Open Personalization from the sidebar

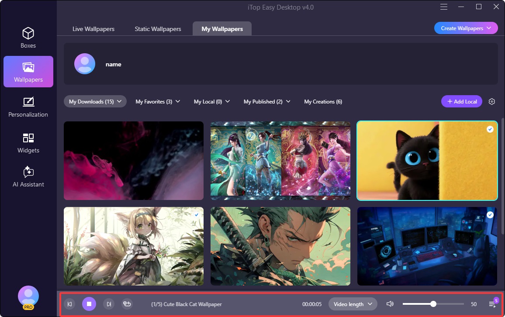pyautogui.click(x=28, y=107)
